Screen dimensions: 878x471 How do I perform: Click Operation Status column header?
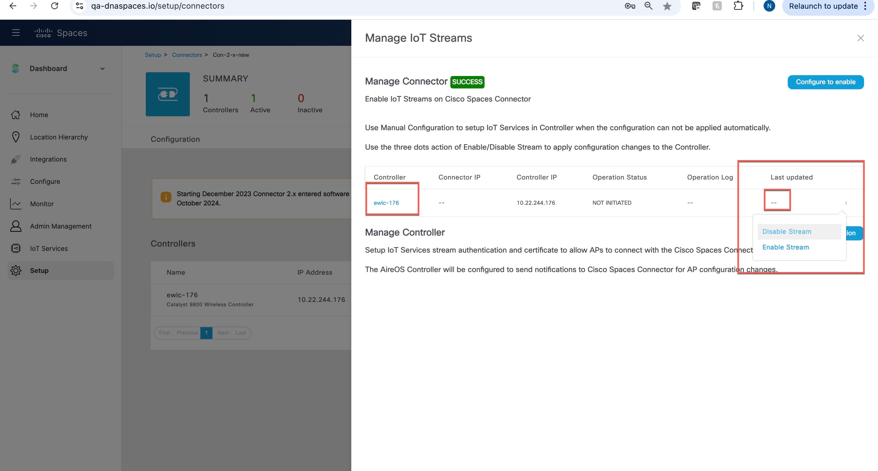[619, 177]
